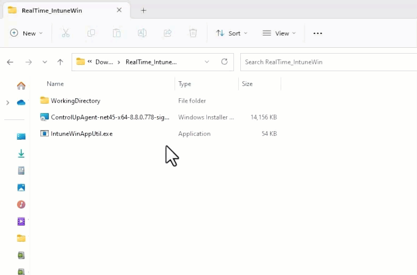The width and height of the screenshot is (417, 275).
Task: Click the Paste clipboard icon
Action: click(117, 33)
